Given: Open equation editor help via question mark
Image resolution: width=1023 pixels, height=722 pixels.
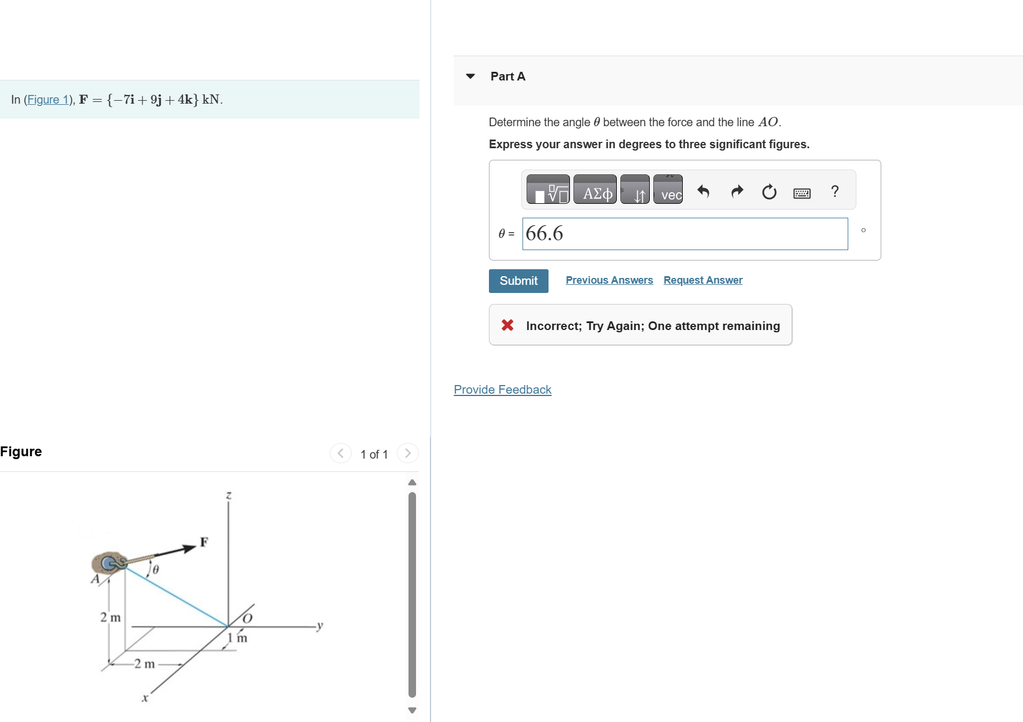Looking at the screenshot, I should click(834, 191).
